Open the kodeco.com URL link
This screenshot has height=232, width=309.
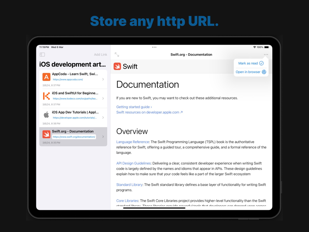[x=75, y=99]
